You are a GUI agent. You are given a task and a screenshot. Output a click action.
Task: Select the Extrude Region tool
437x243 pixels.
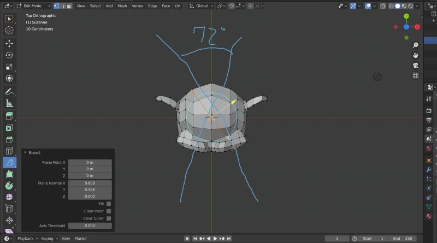pyautogui.click(x=9, y=116)
